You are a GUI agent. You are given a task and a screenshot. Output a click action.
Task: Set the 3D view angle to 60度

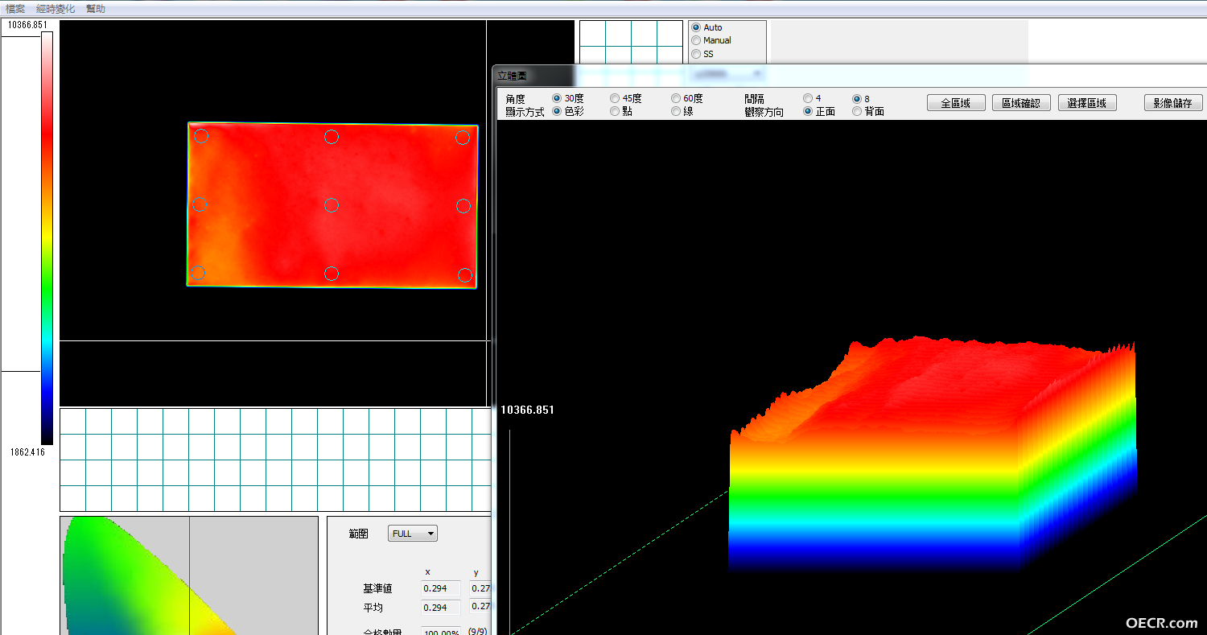(x=676, y=98)
